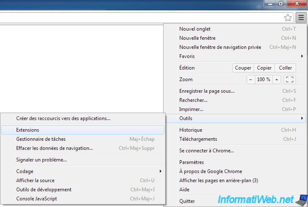Select Nouvelle fenêtre de navigation privée
Screen dimensions: 308x207
220,47
